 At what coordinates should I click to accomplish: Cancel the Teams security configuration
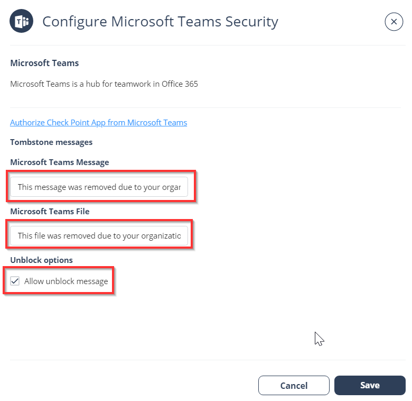294,386
